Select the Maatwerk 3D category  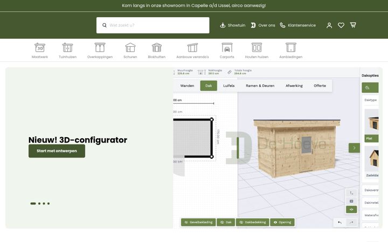click(x=40, y=51)
